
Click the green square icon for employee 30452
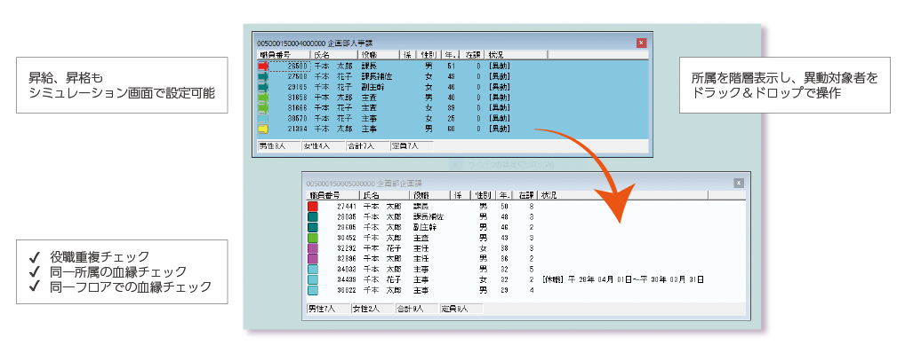(x=313, y=237)
